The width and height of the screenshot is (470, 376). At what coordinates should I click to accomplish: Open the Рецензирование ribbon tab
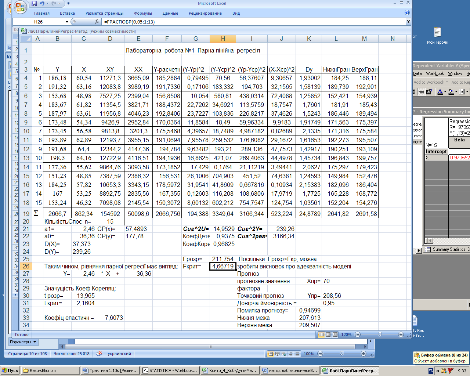tap(205, 13)
